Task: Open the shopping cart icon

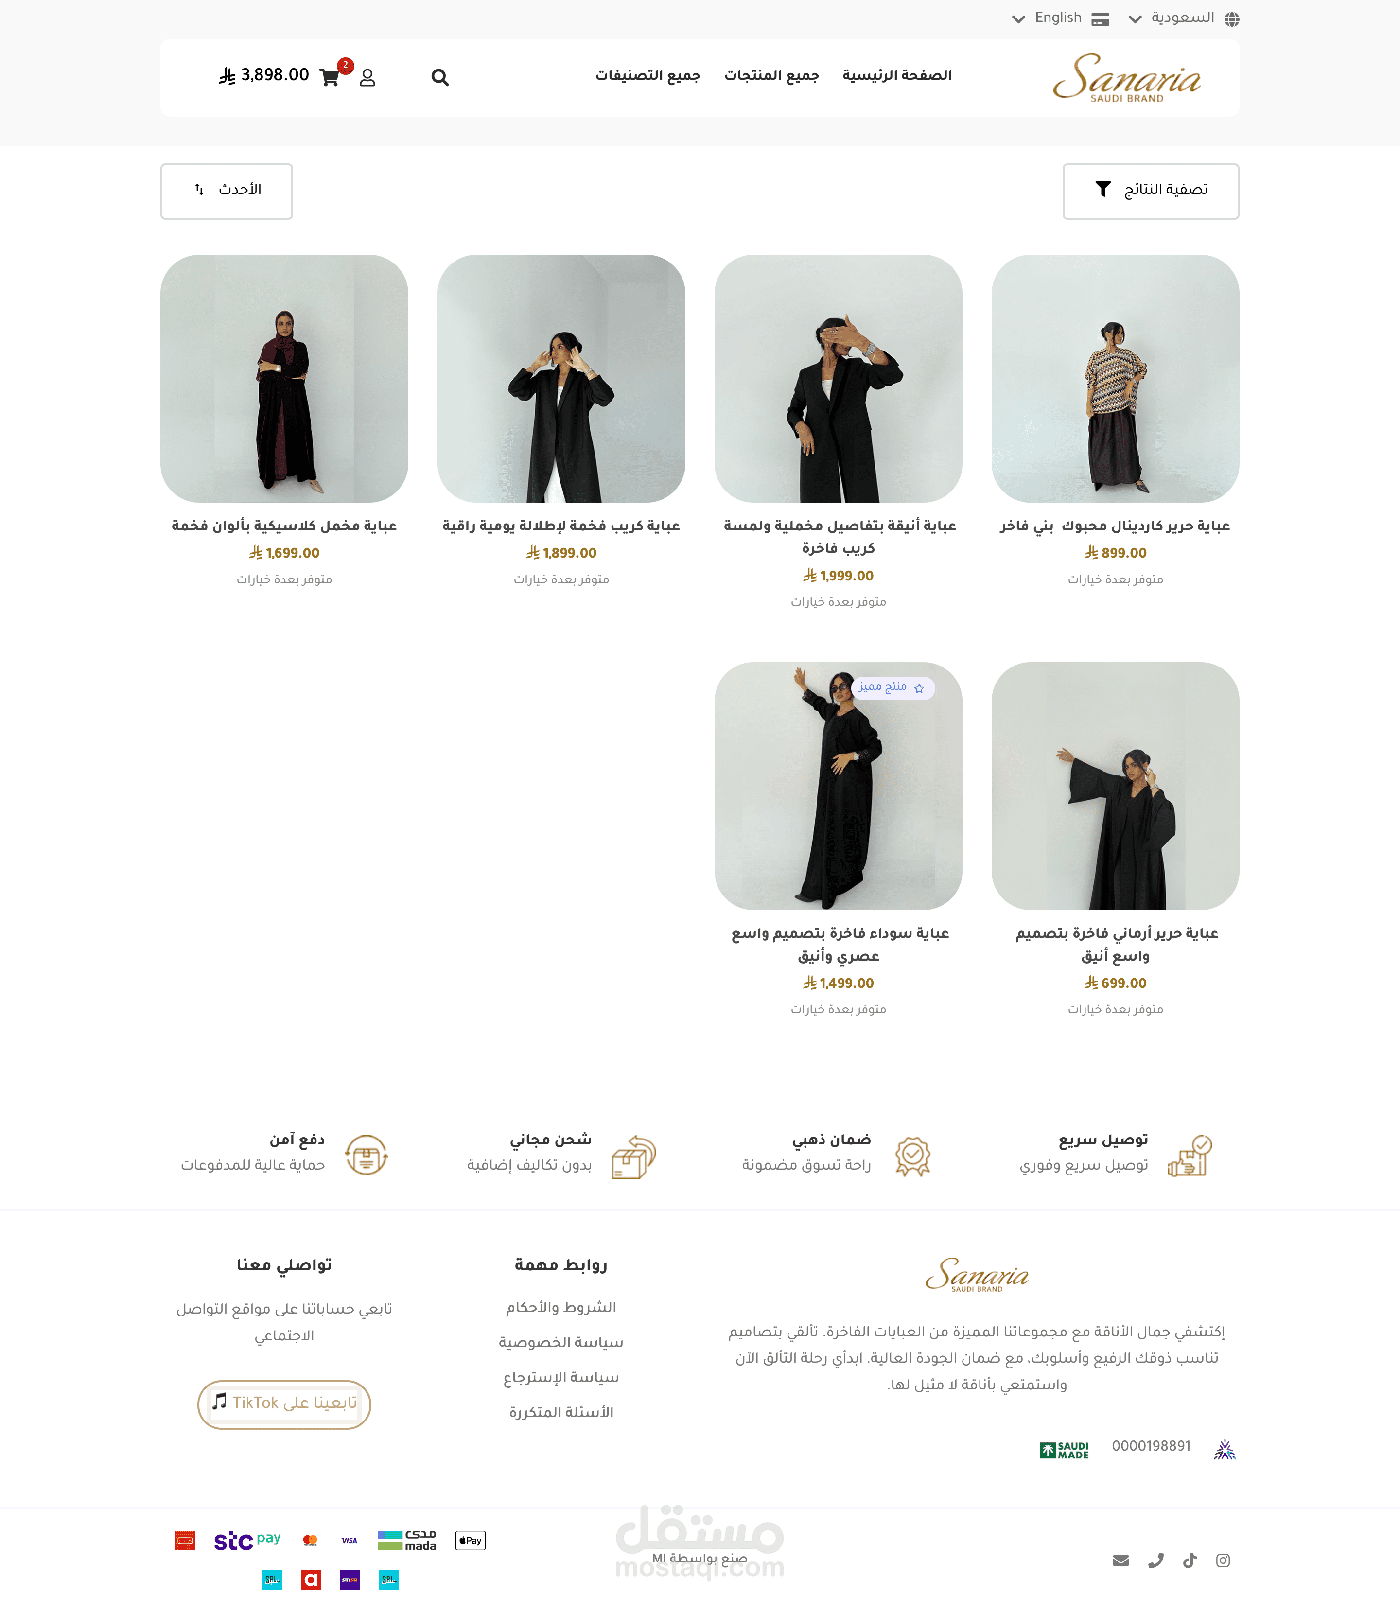Action: 329,77
